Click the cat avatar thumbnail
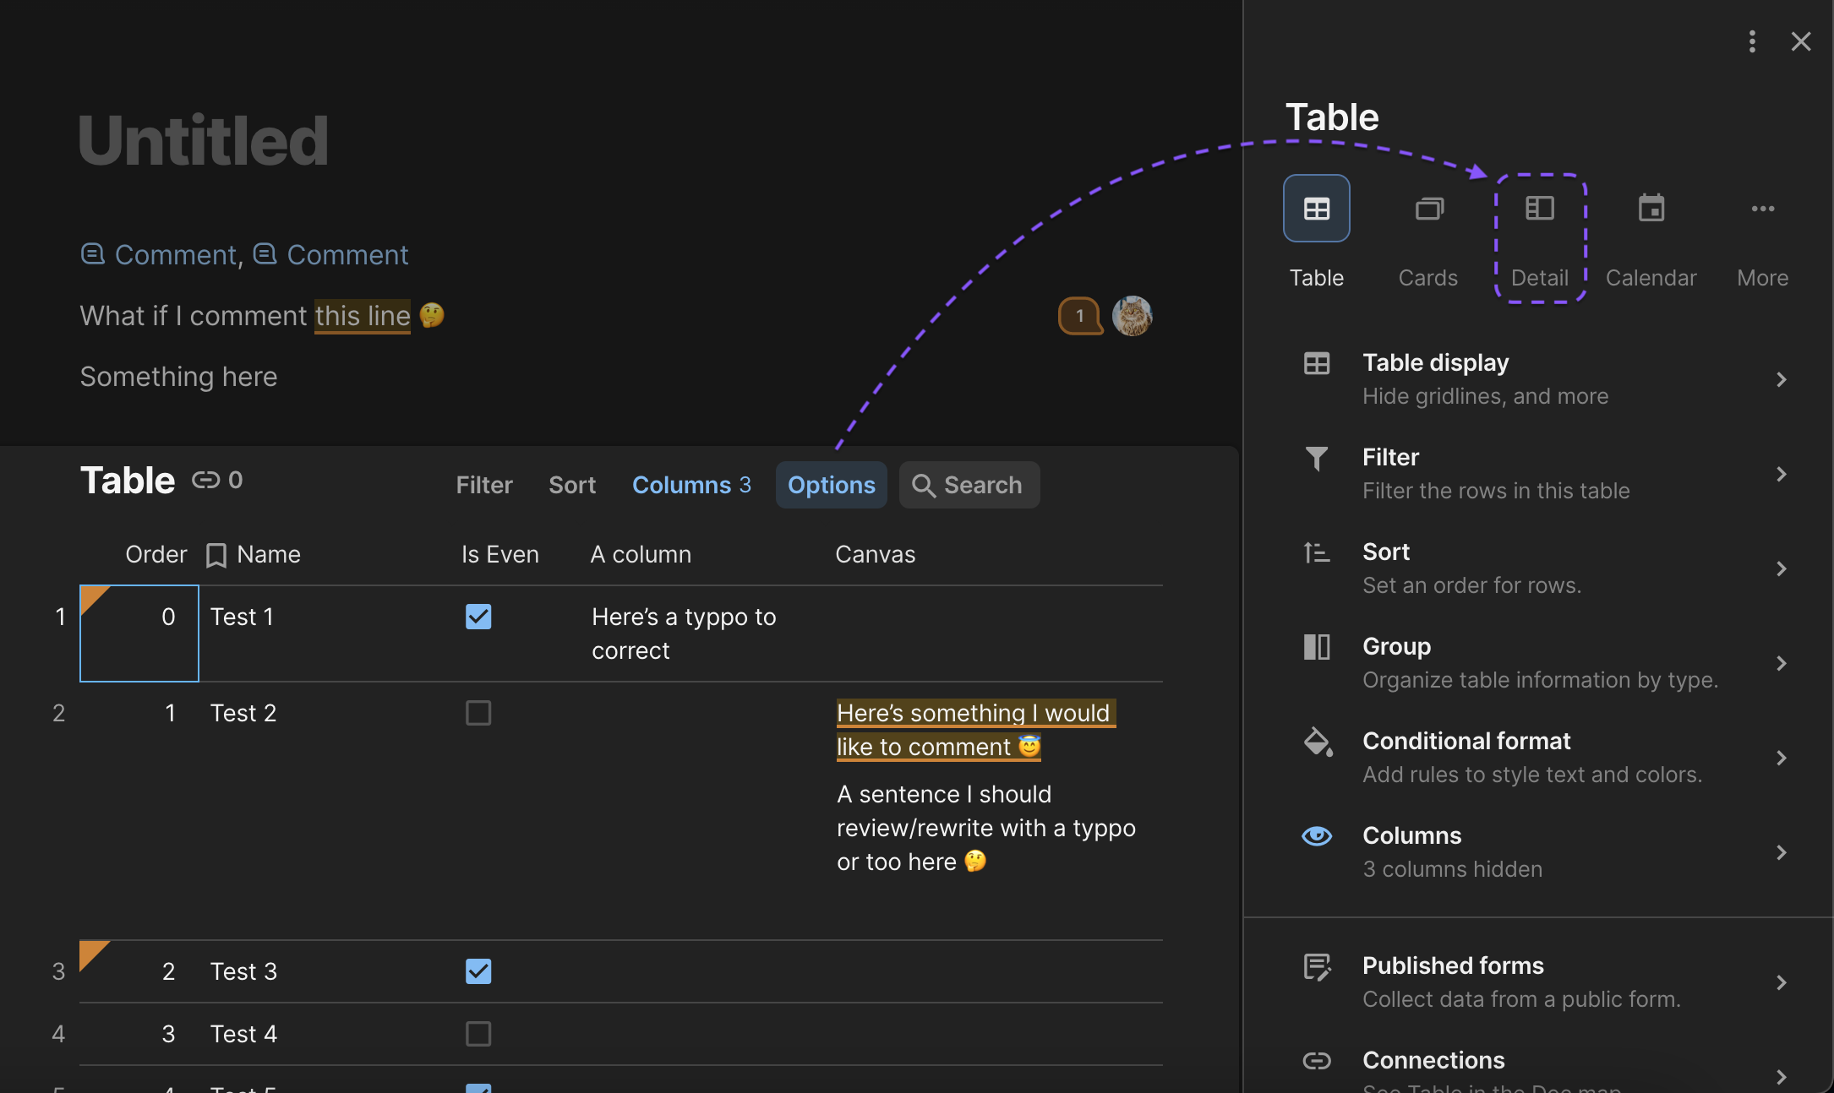This screenshot has height=1093, width=1834. (x=1132, y=316)
